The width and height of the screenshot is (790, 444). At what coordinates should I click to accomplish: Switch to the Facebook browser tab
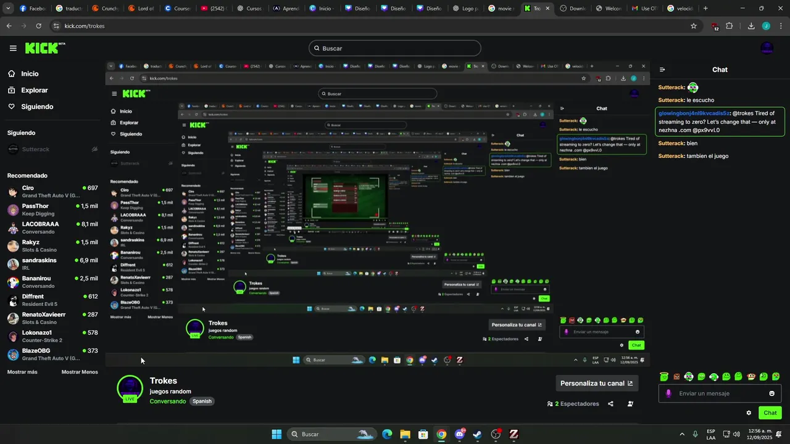point(32,9)
